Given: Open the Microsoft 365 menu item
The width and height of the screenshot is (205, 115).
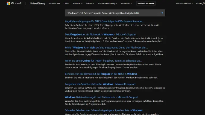Looking at the screenshot, I should pyautogui.click(x=54, y=4).
